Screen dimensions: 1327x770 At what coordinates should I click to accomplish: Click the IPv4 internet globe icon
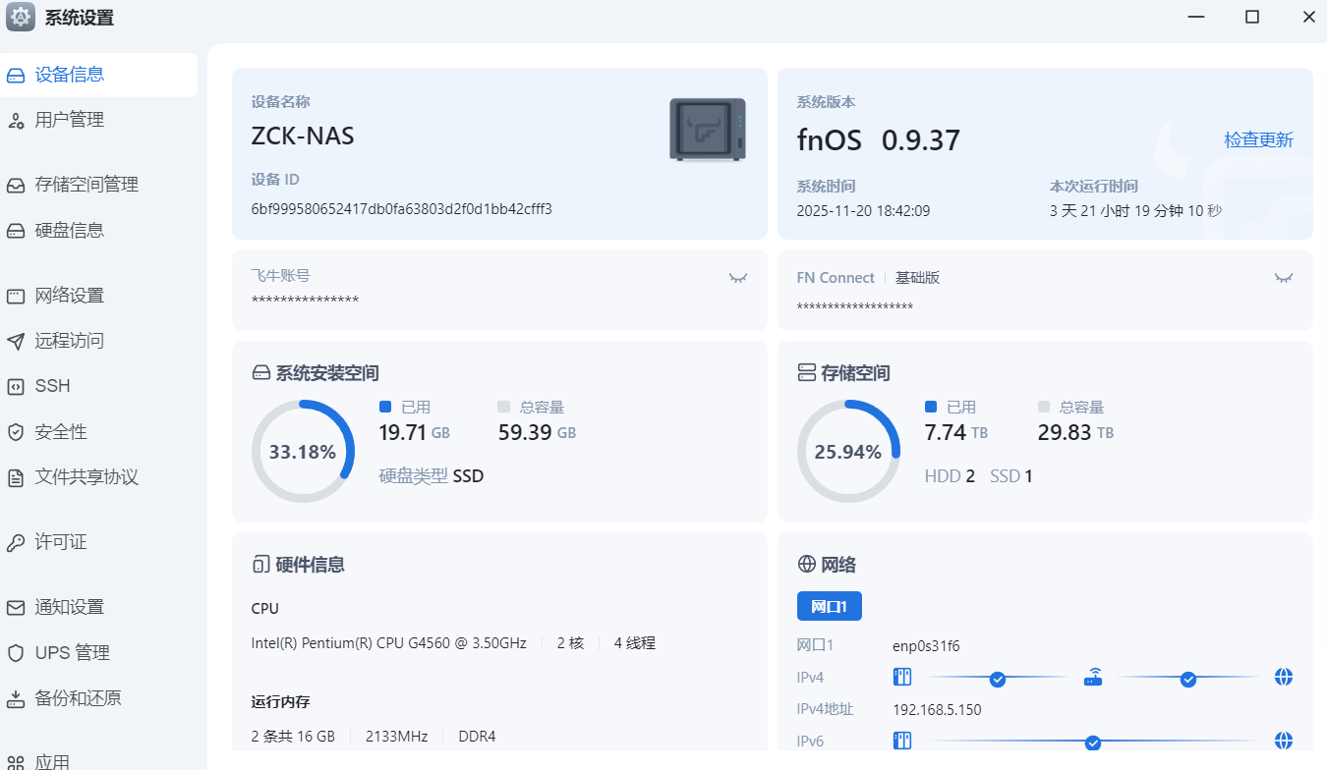click(1283, 678)
